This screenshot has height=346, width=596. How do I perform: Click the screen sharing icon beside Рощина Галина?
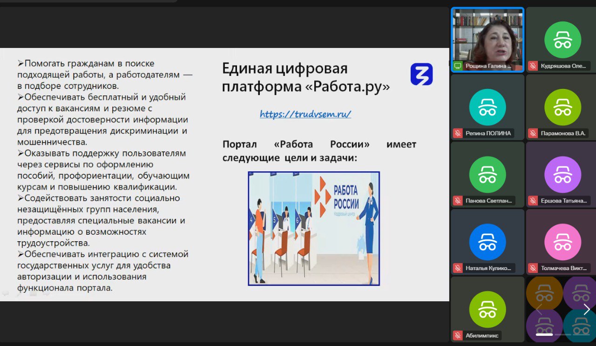(x=458, y=66)
